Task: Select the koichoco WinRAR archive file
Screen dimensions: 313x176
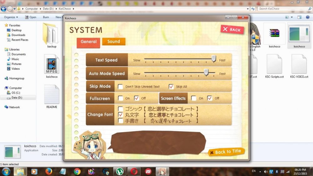Action: point(274,34)
